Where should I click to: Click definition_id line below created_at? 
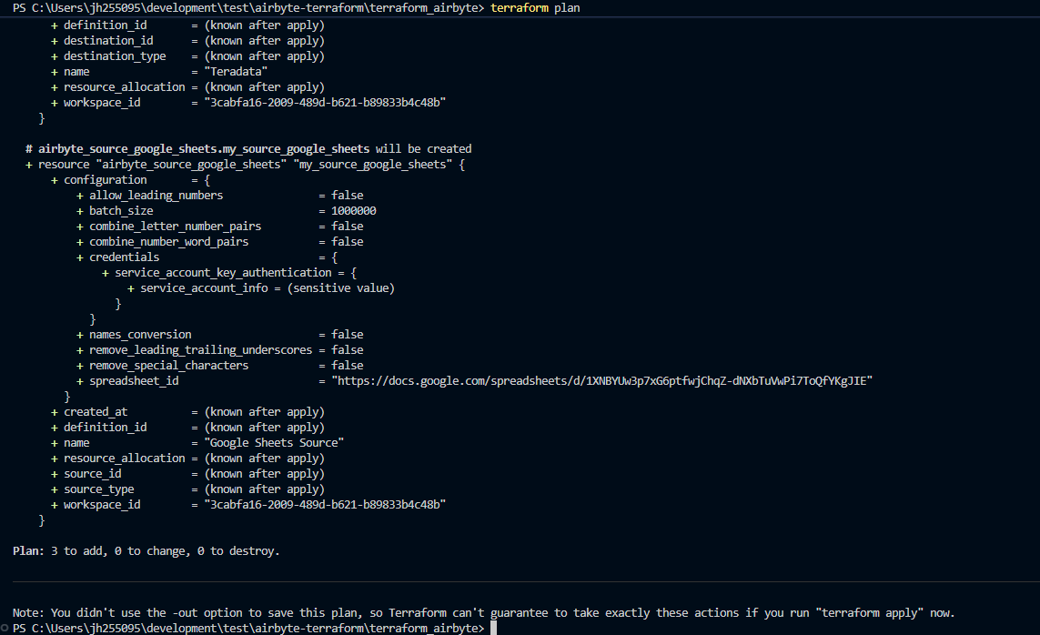point(187,428)
